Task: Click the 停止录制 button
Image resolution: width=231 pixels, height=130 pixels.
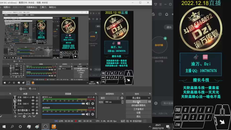Action: tap(137, 102)
